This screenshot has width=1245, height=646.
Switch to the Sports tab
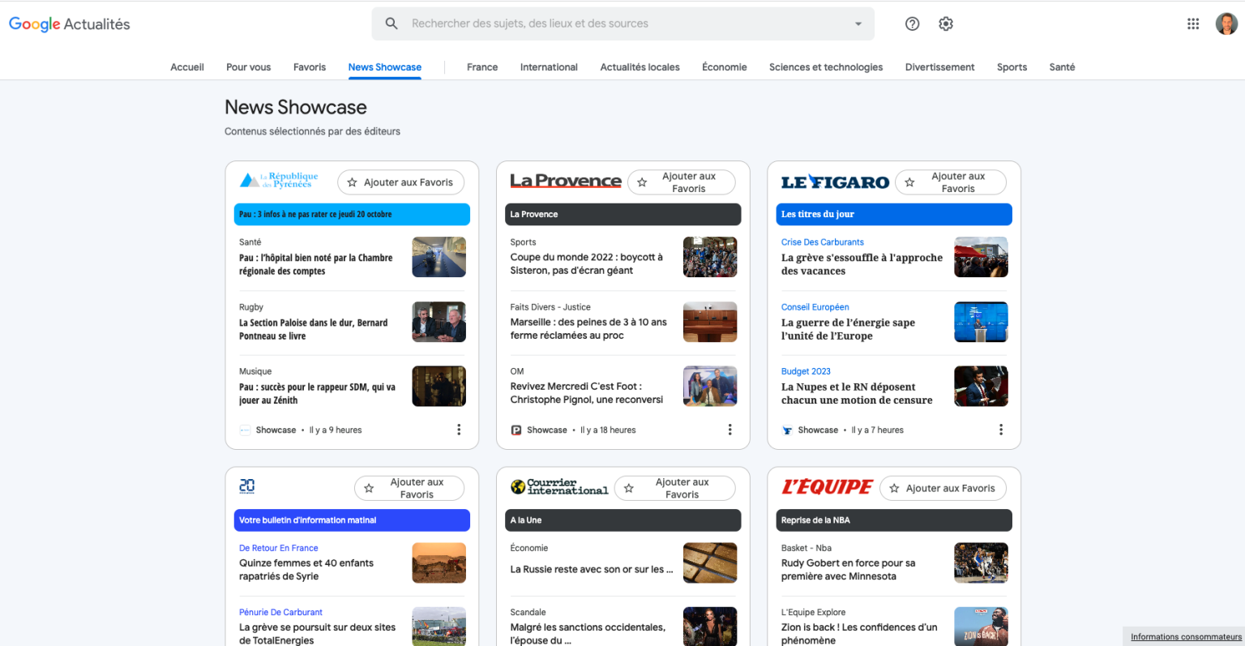(x=1012, y=66)
